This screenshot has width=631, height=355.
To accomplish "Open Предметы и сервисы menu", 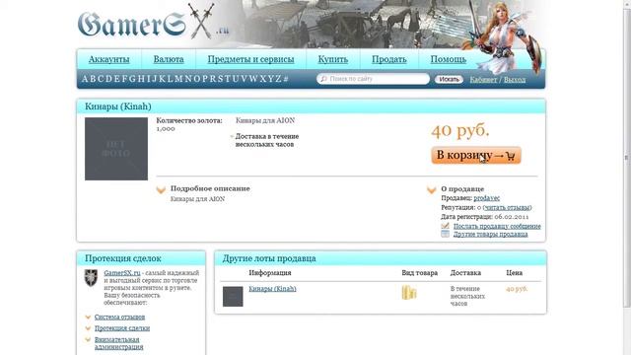I will pos(250,59).
